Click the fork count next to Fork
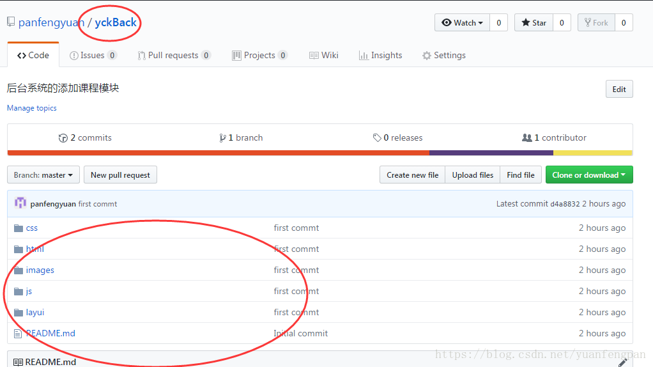The height and width of the screenshot is (367, 653). [x=624, y=22]
